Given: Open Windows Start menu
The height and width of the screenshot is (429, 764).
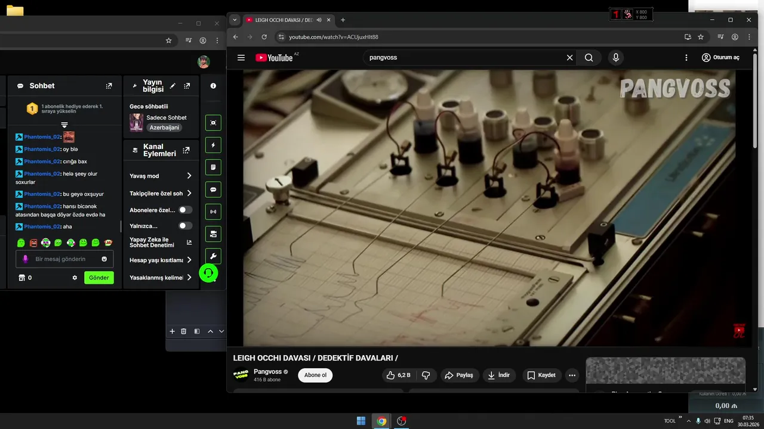Looking at the screenshot, I should click(361, 421).
